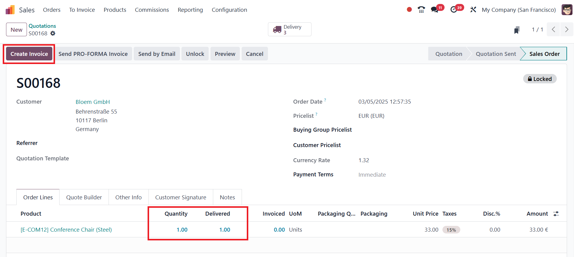This screenshot has width=574, height=257.
Task: Click the Invoiced value 0.00
Action: coord(279,230)
